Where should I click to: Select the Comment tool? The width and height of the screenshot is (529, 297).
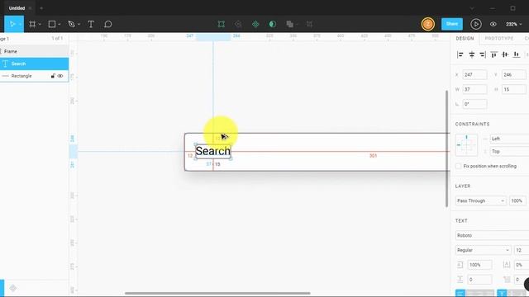(108, 24)
